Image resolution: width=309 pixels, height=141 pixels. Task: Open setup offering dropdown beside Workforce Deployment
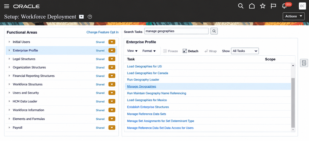81,17
